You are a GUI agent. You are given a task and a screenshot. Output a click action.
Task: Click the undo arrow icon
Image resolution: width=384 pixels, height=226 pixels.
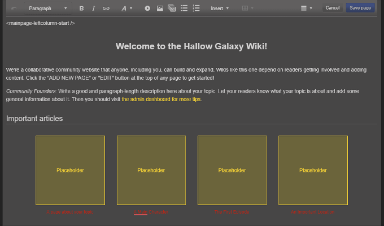pyautogui.click(x=14, y=8)
